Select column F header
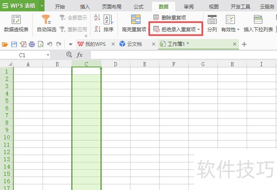 coord(174,64)
